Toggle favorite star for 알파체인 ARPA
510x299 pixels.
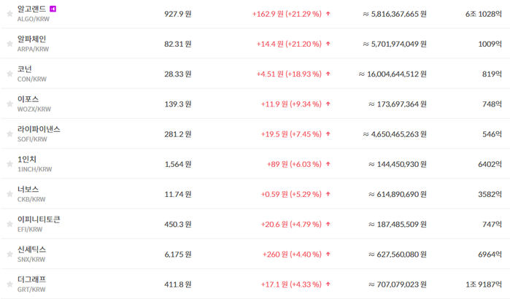(x=9, y=44)
